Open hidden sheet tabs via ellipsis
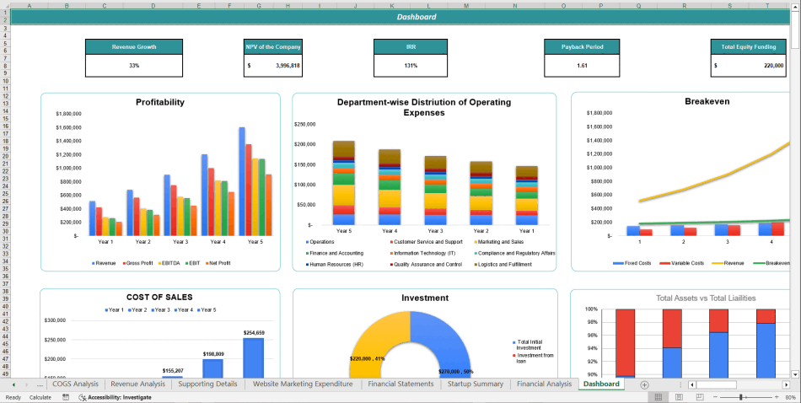The height and width of the screenshot is (403, 801). click(40, 384)
